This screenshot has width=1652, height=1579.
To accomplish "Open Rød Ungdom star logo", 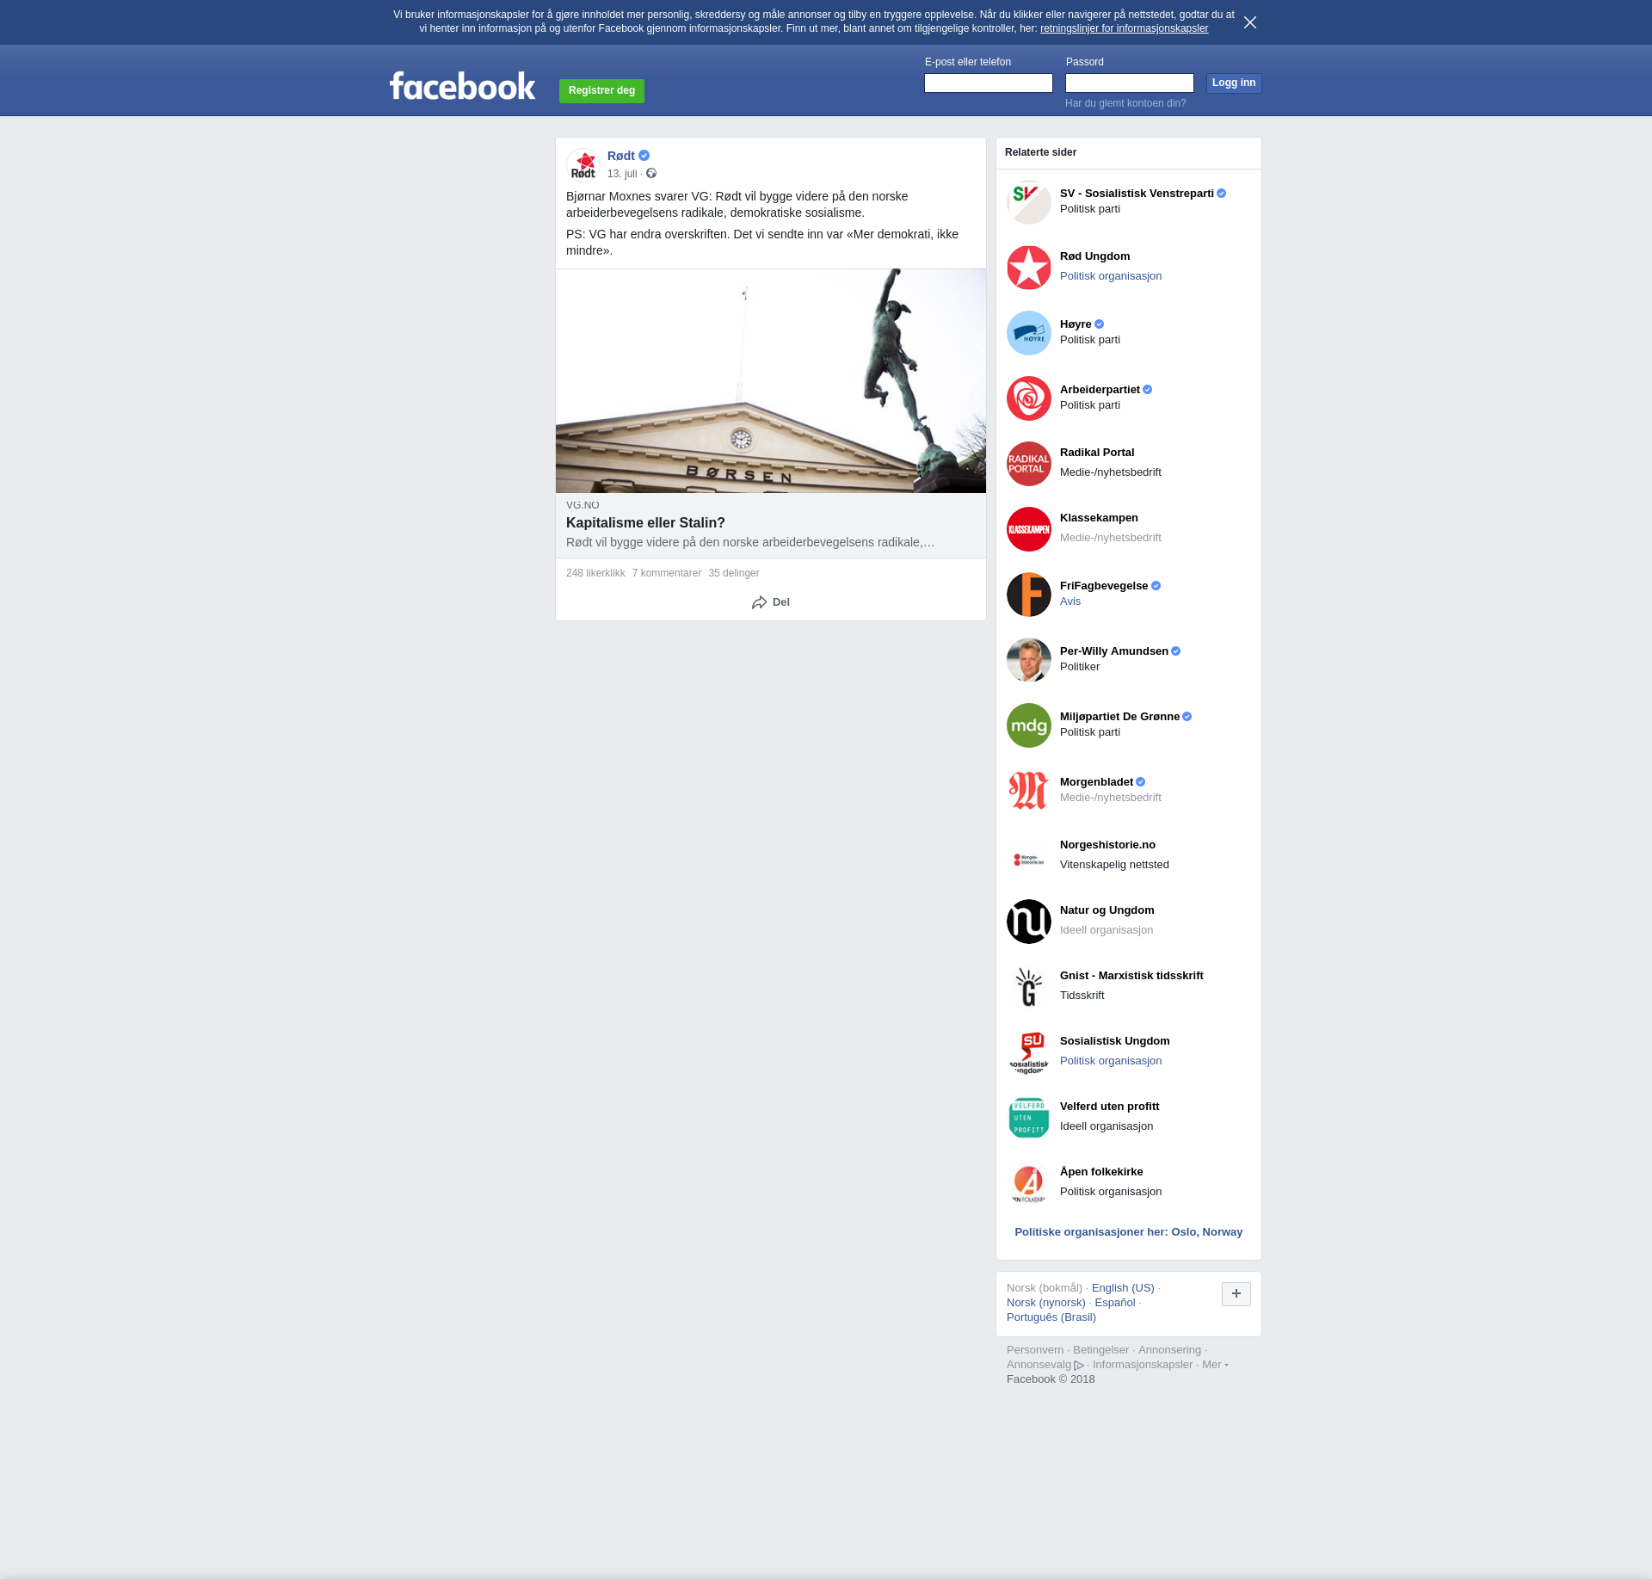I will 1029,268.
